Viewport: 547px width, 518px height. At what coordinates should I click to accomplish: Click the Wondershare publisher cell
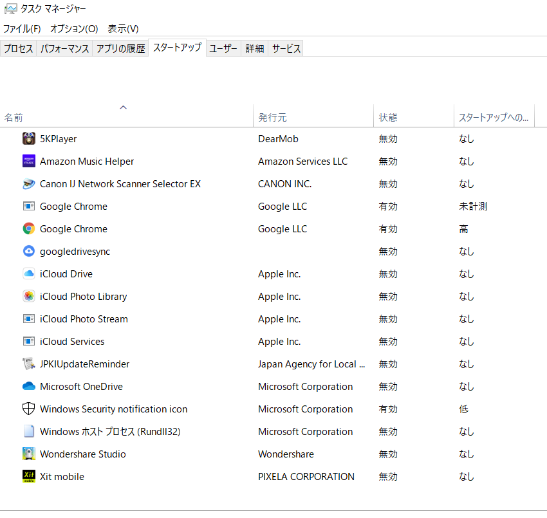point(286,454)
